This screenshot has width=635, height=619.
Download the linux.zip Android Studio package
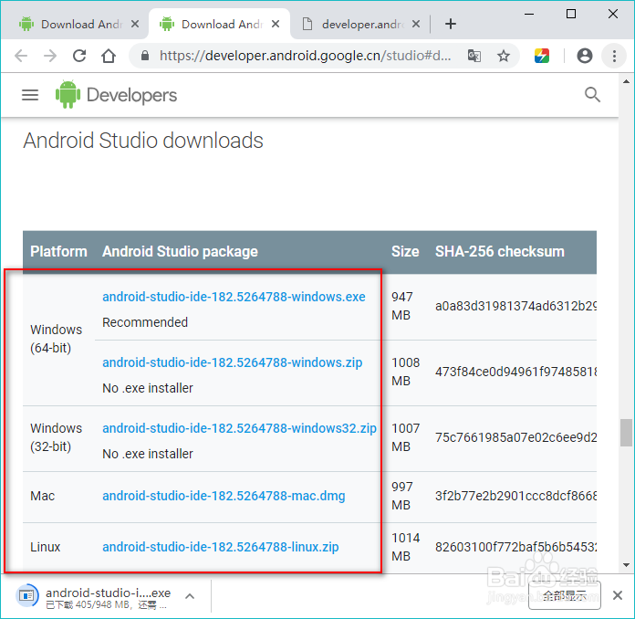point(220,547)
